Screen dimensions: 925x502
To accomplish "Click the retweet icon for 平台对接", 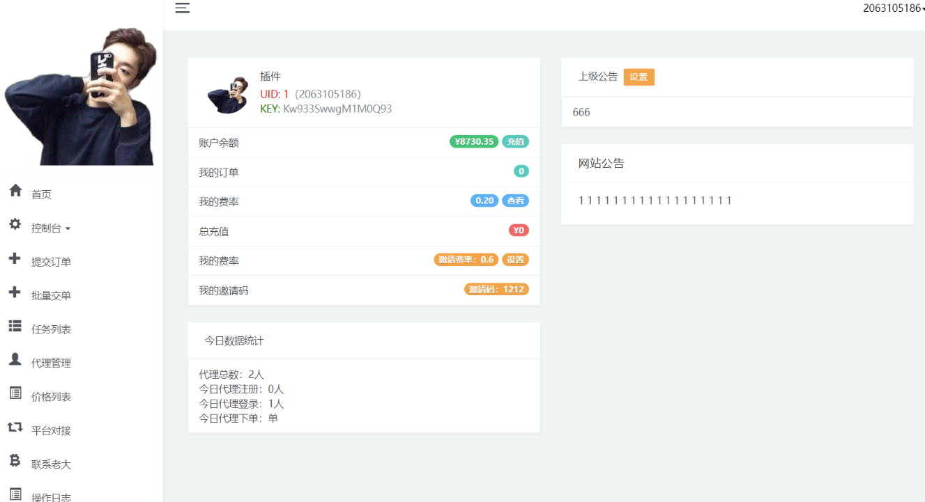I will pos(15,428).
